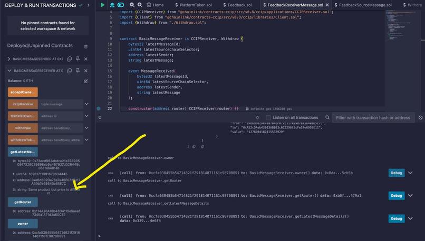Click the plugin verified checkmark next to panel title
This screenshot has height=241, width=425.
tap(81, 5)
